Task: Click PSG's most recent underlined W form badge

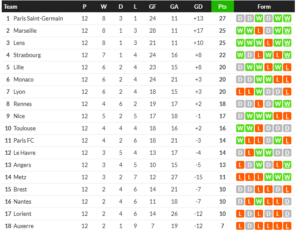Action: (x=287, y=18)
